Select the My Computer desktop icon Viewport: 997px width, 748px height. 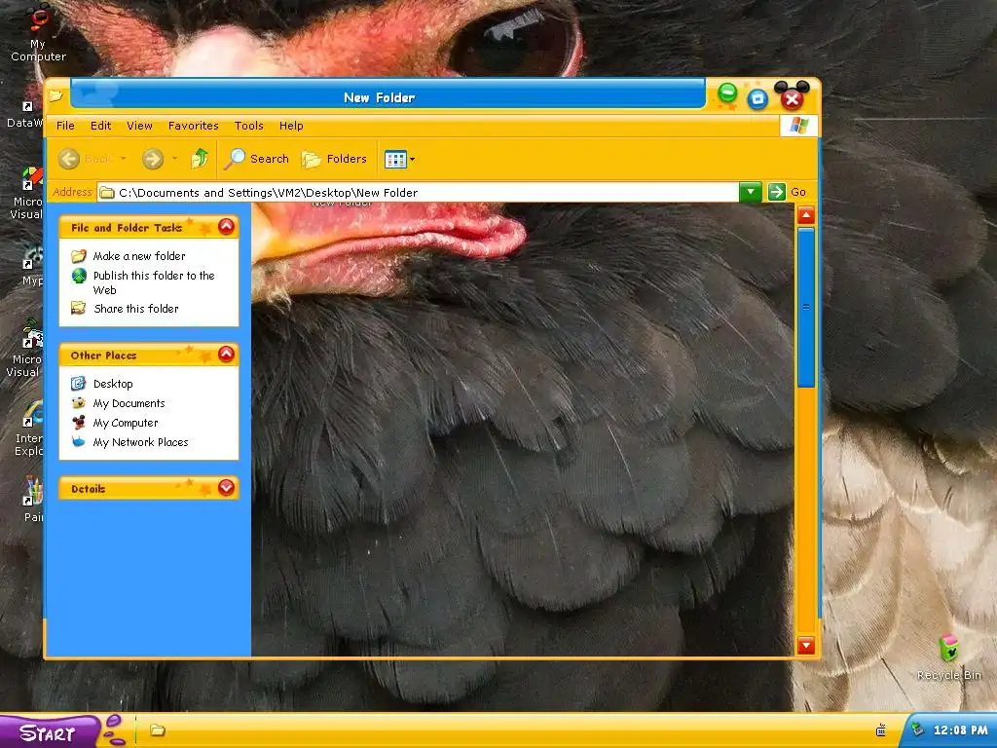tap(39, 33)
